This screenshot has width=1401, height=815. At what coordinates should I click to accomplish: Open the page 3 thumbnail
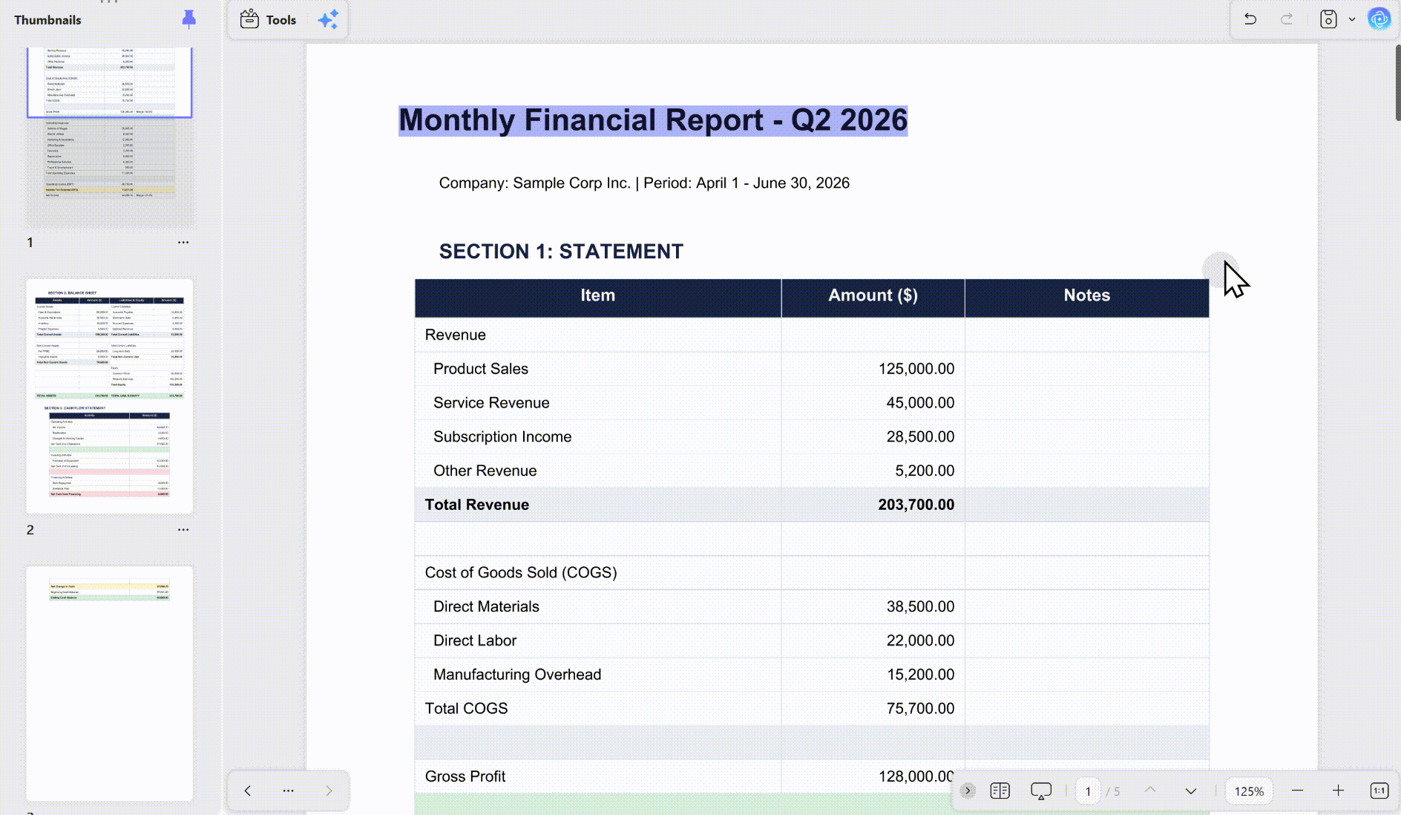pos(110,684)
